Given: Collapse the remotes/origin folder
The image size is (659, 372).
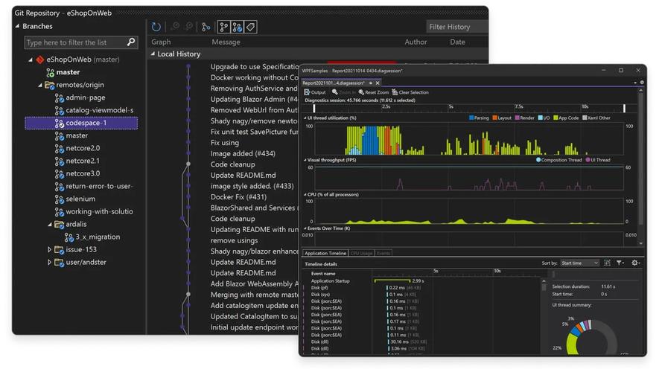Looking at the screenshot, I should coord(40,86).
